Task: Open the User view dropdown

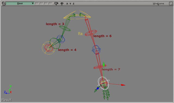Action: point(20,4)
